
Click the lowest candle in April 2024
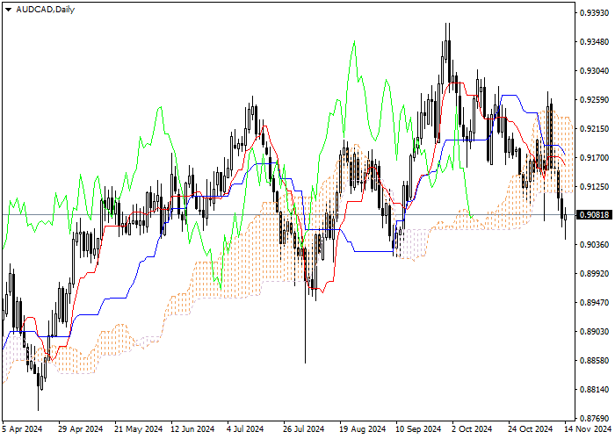click(39, 386)
